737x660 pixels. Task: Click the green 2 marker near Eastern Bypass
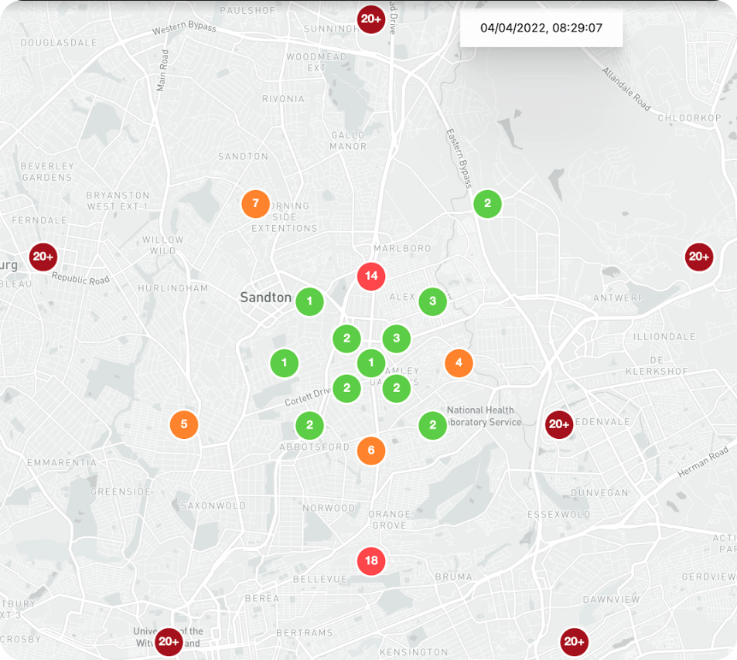[x=487, y=204]
